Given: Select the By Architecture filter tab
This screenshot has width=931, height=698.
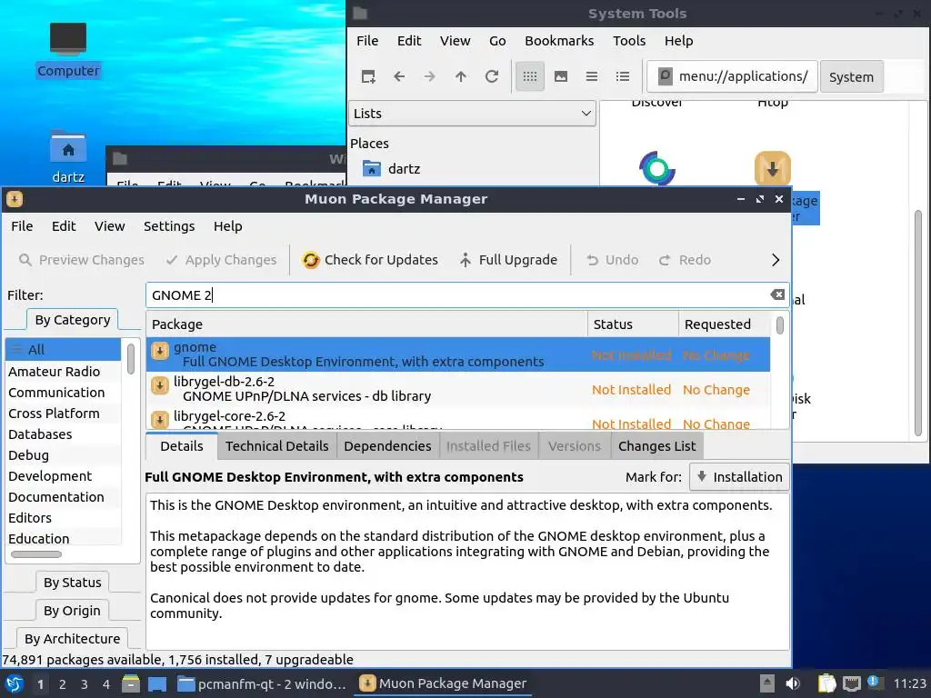Looking at the screenshot, I should click(73, 639).
